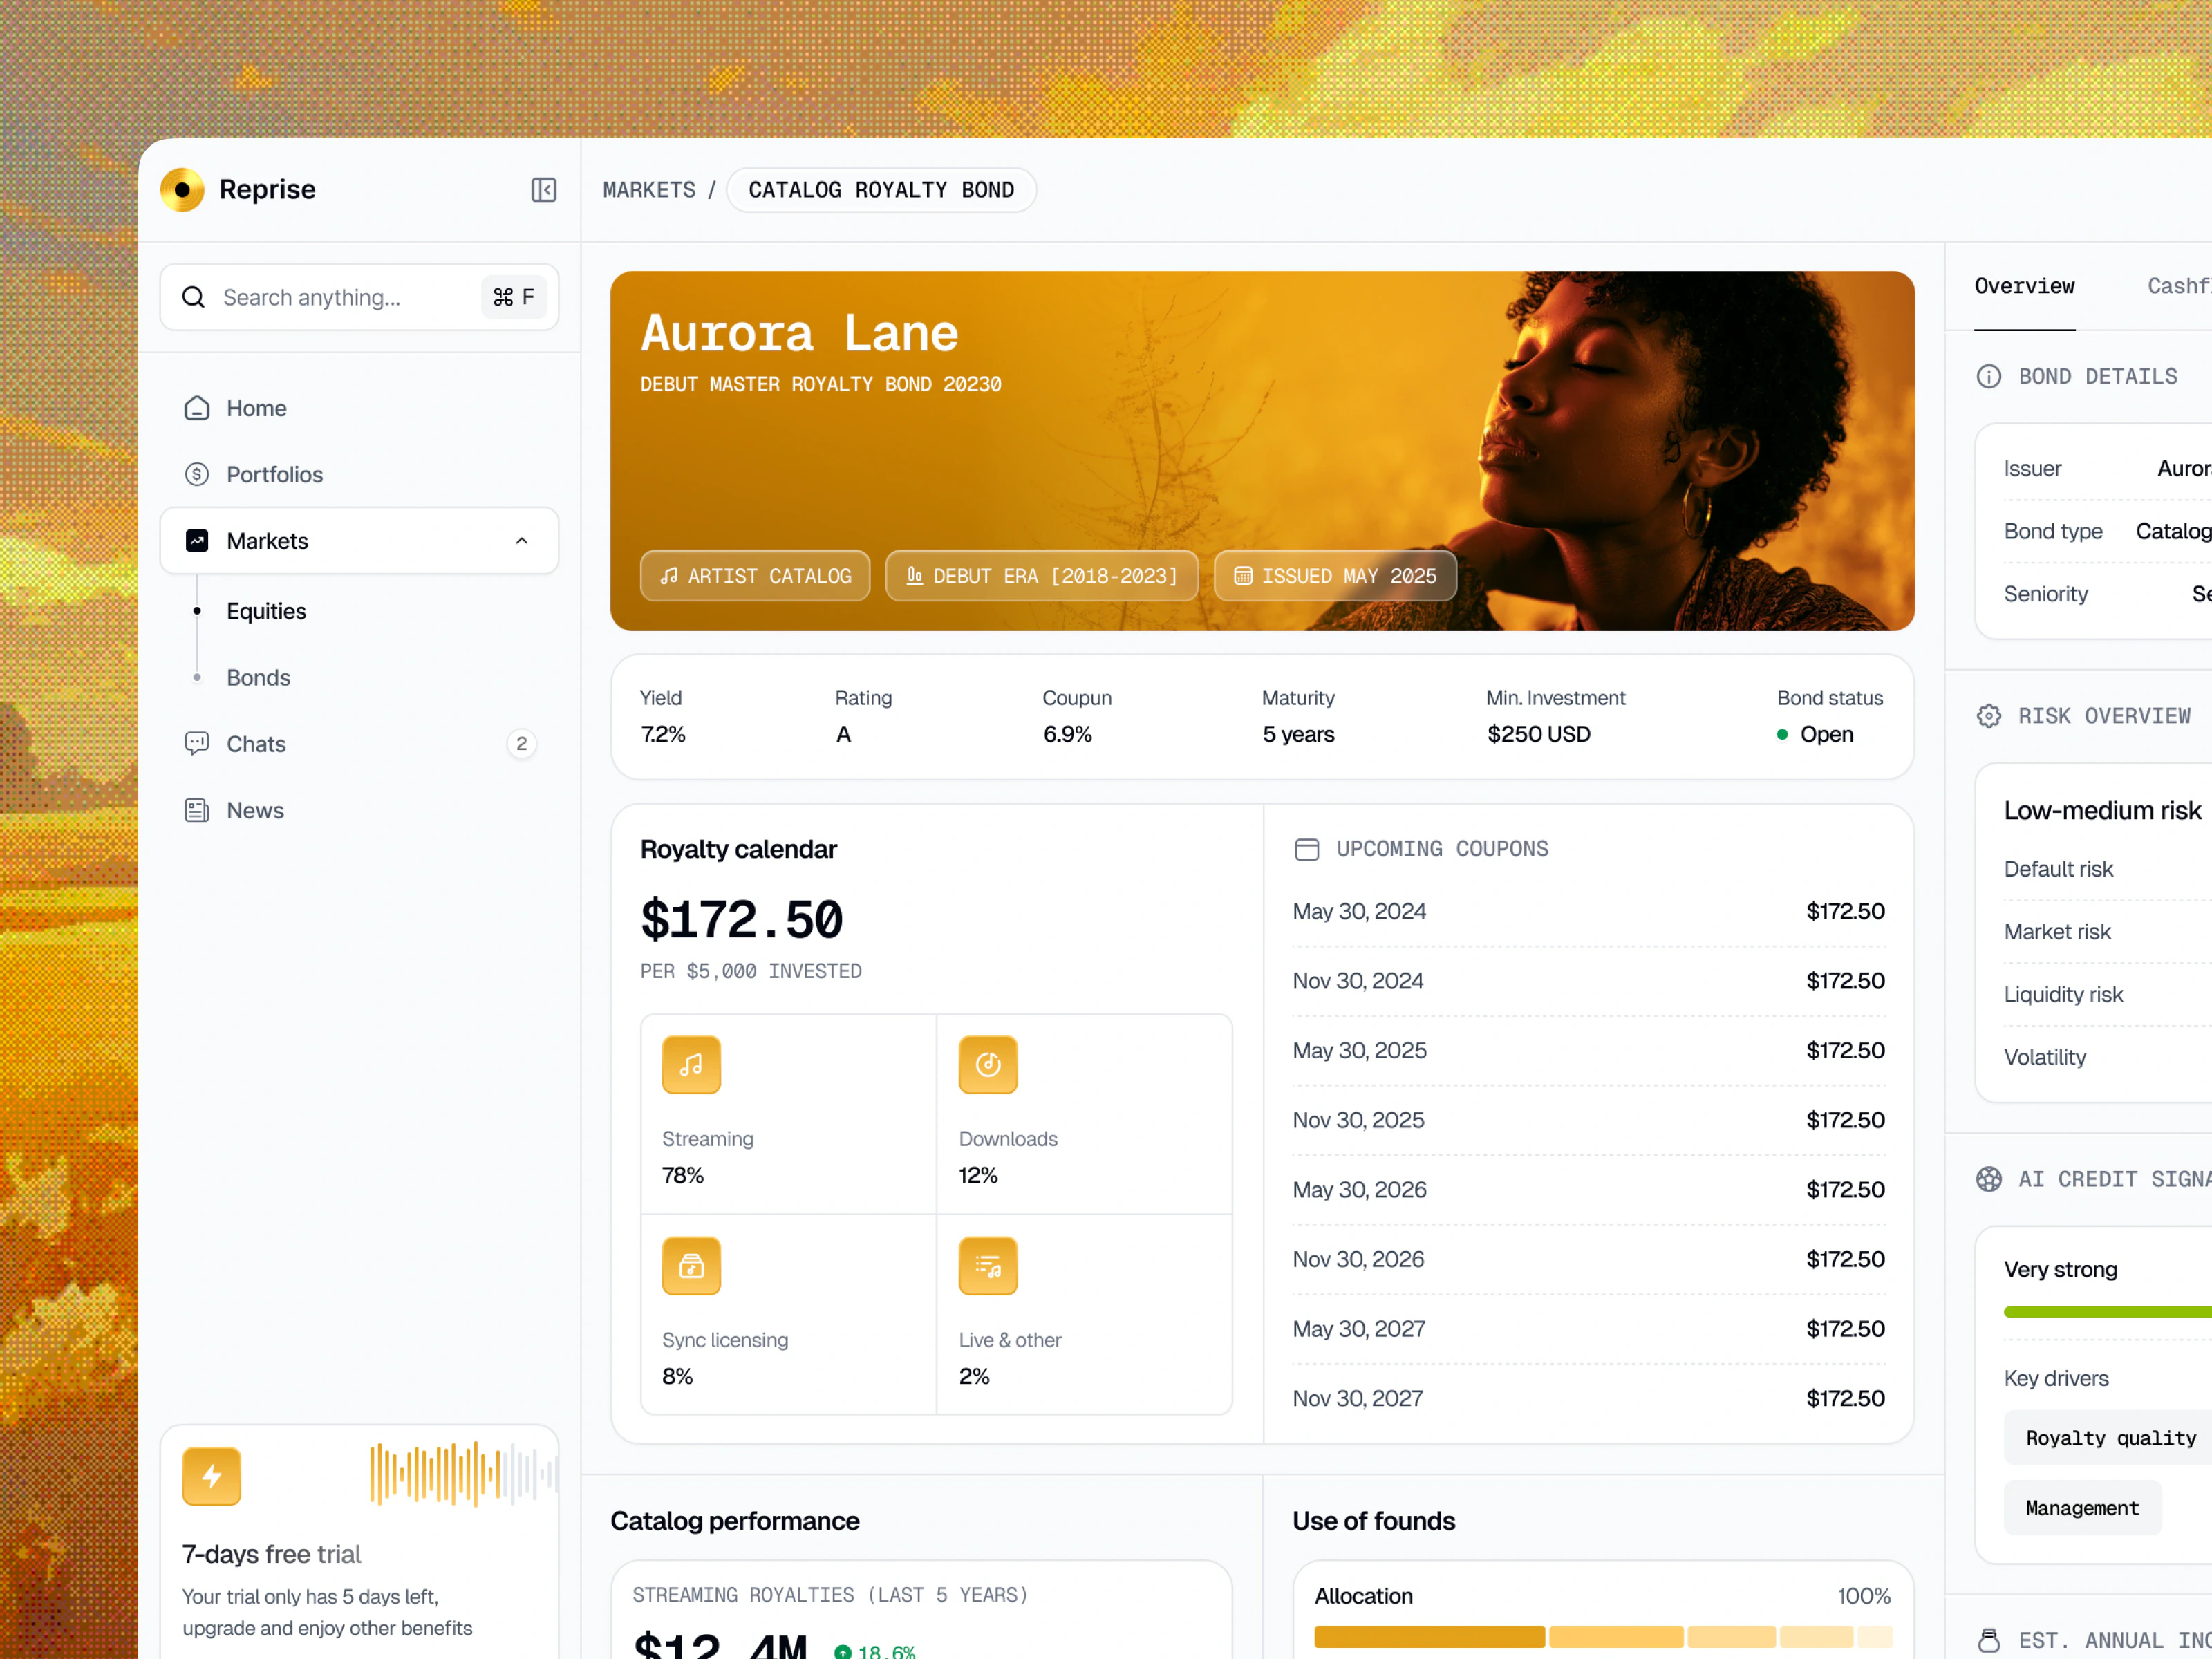
Task: Switch to the Overview tab
Action: [x=2025, y=287]
